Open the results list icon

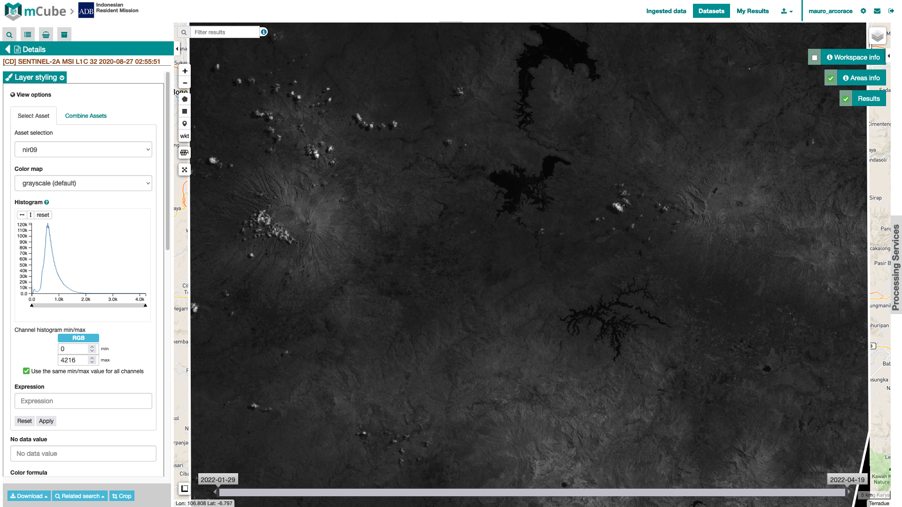[27, 34]
